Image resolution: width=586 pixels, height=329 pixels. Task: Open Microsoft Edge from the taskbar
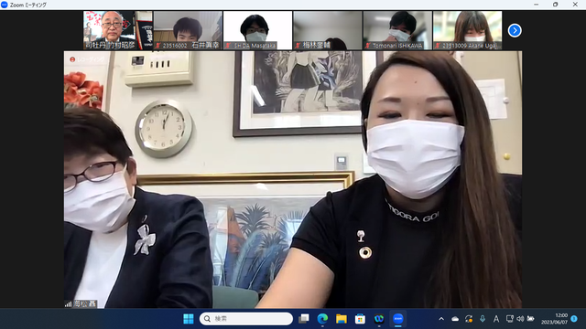322,319
